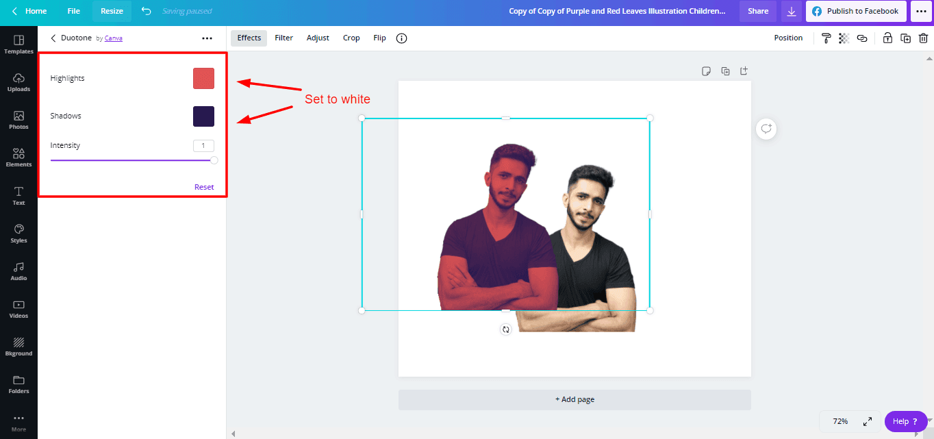
Task: Click the Highlights color swatch
Action: [x=203, y=79]
